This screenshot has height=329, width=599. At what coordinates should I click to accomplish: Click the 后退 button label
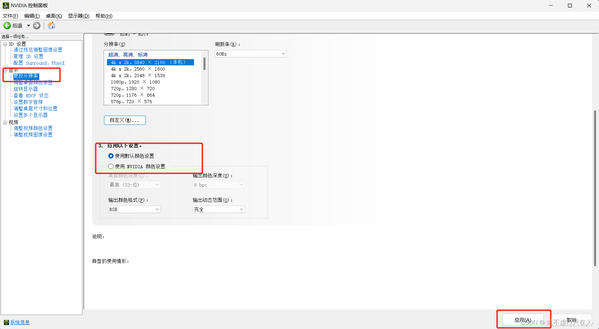pos(17,26)
